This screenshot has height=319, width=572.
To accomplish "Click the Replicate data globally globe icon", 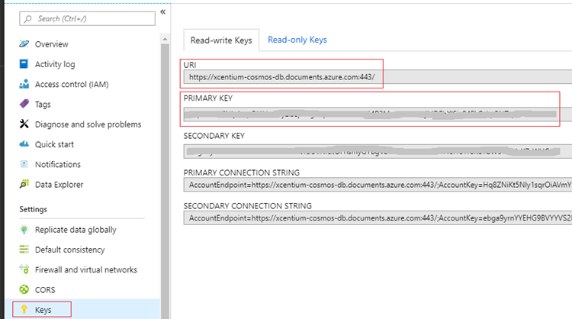I will coord(24,230).
